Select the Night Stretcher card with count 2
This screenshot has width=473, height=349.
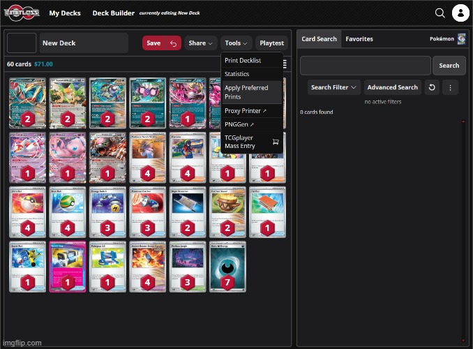point(188,212)
